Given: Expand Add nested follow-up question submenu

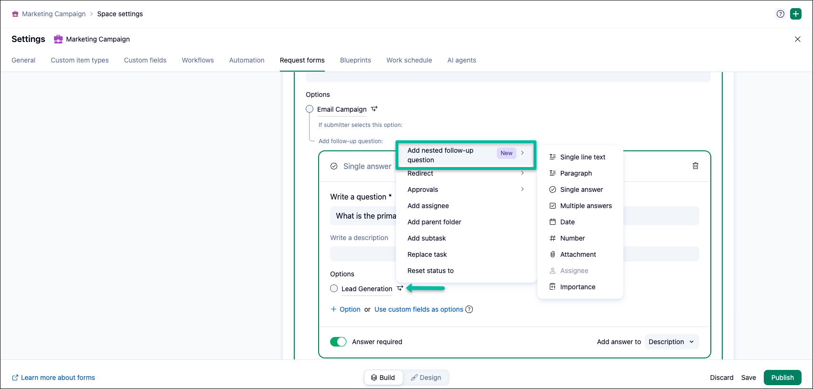Looking at the screenshot, I should coord(466,155).
